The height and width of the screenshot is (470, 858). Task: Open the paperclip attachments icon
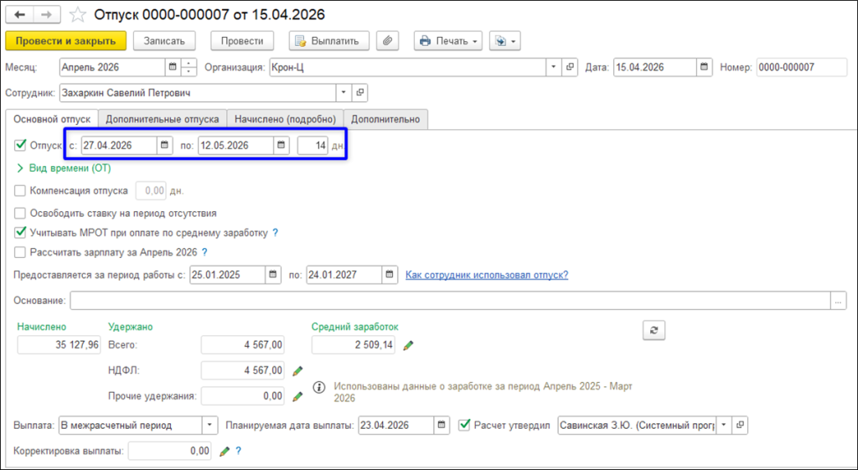point(387,41)
